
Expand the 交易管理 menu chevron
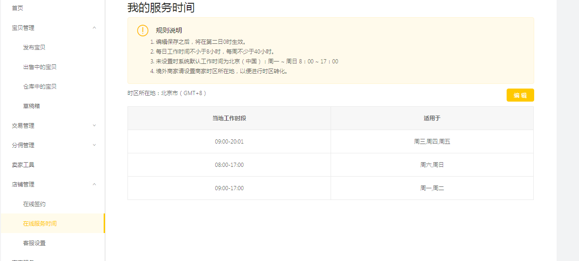click(x=94, y=126)
